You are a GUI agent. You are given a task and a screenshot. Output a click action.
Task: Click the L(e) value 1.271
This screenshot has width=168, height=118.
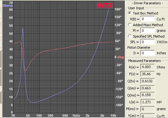click(x=148, y=102)
